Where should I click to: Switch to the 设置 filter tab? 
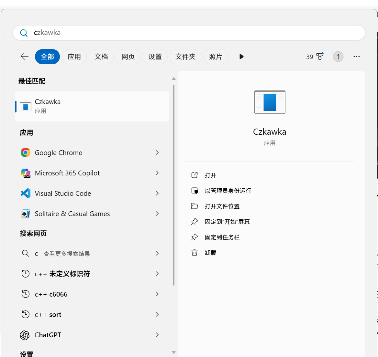[x=155, y=57]
